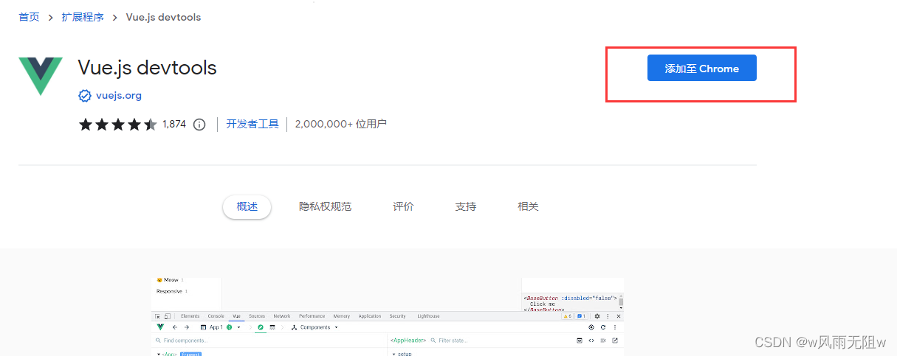The height and width of the screenshot is (356, 897).
Task: Click the verified publisher badge icon
Action: click(x=85, y=96)
